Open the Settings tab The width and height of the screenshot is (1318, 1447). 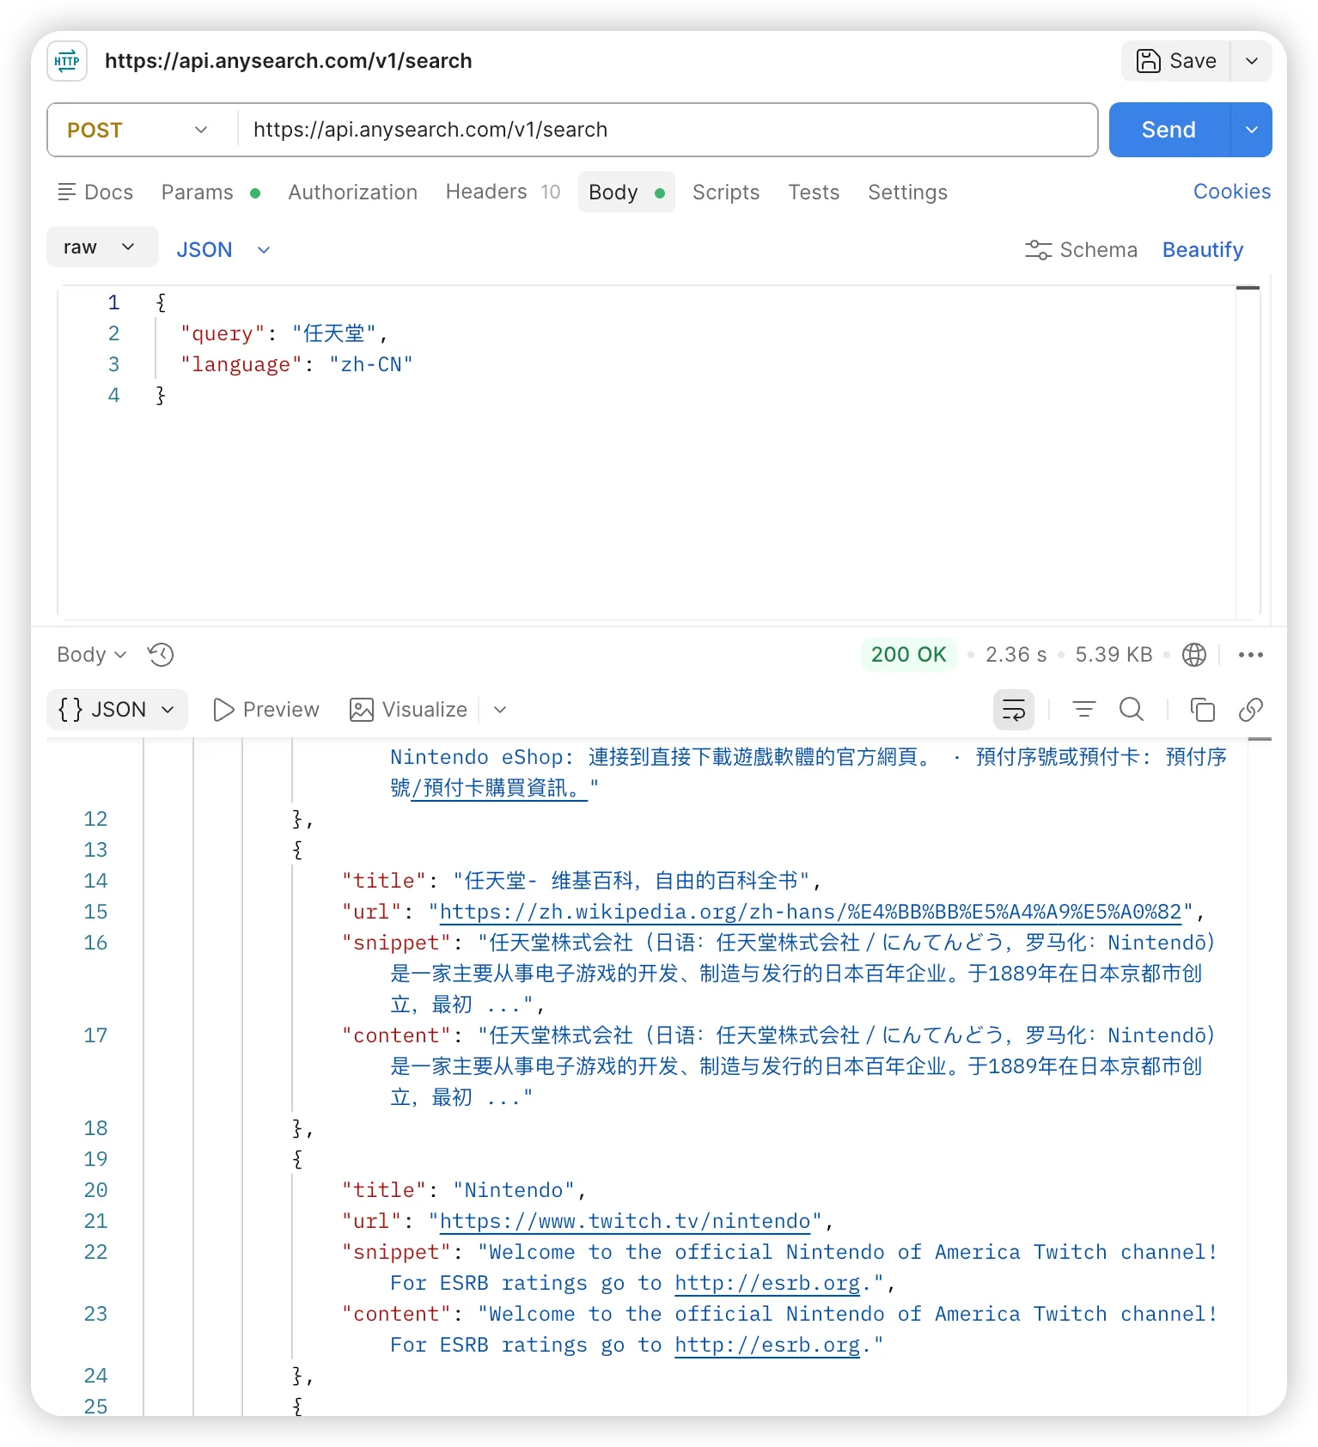pyautogui.click(x=907, y=192)
